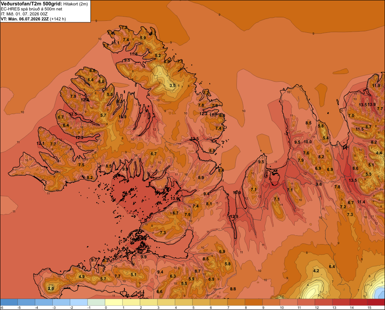Viewport: 385px width, 310px height.
Task: Click the 4.2 temperature value
Action: (316, 271)
